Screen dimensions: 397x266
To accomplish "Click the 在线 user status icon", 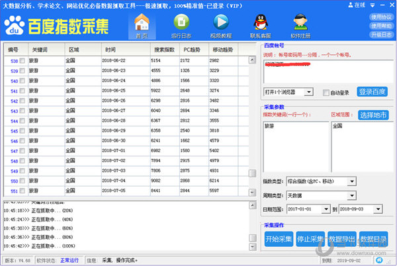I will [x=357, y=5].
